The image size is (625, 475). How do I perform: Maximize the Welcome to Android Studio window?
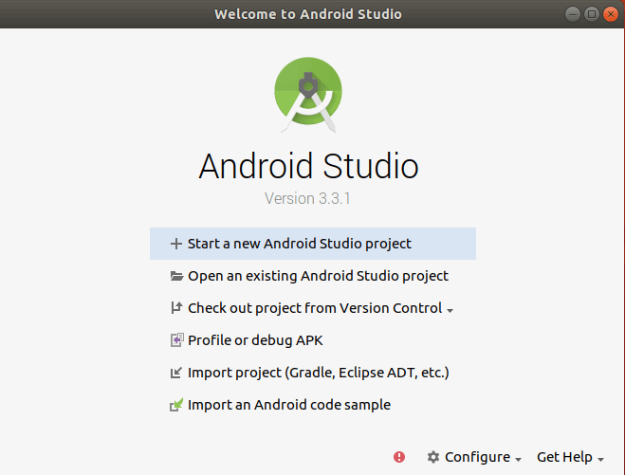click(592, 14)
